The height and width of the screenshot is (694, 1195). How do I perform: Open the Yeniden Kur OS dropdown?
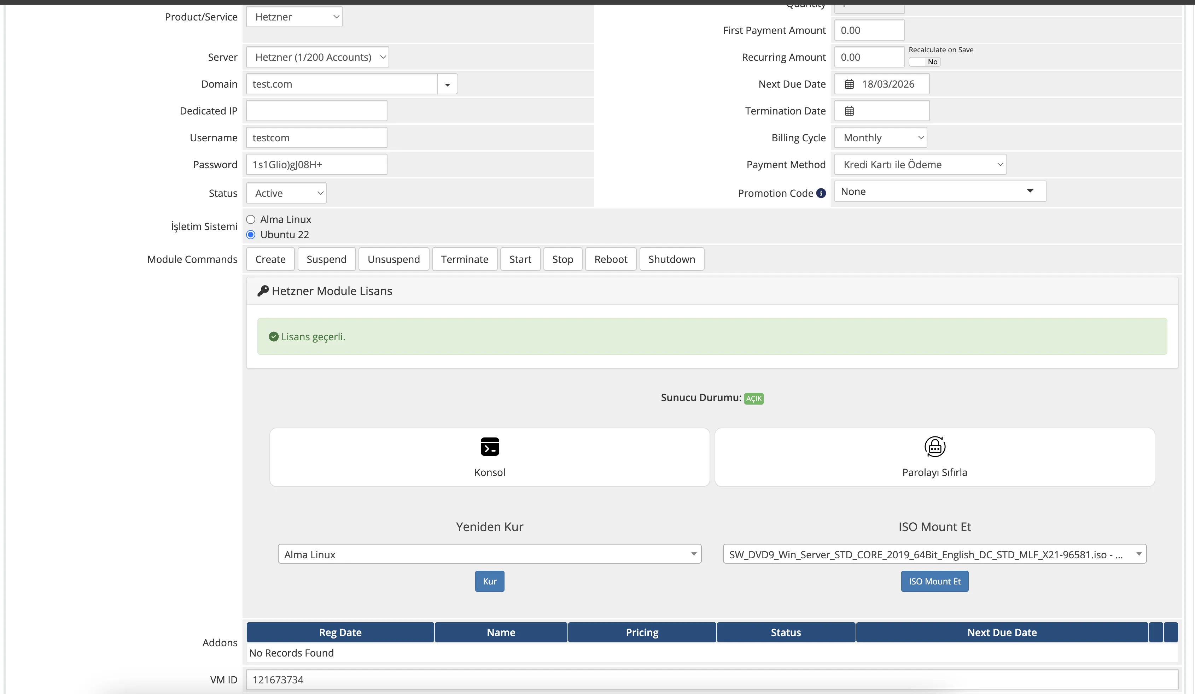point(489,554)
